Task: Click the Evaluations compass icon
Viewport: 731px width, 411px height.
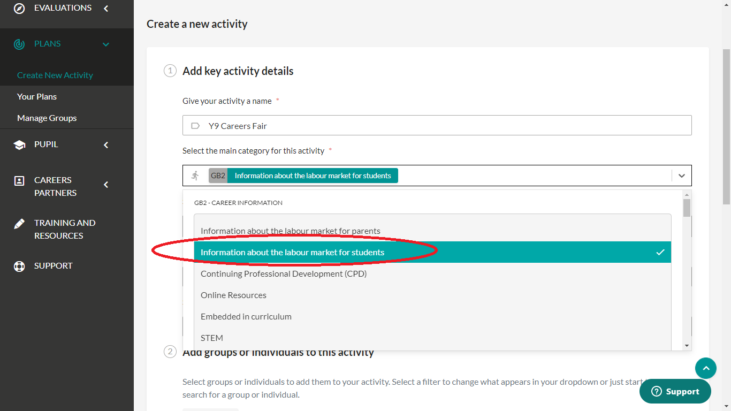Action: [x=19, y=8]
